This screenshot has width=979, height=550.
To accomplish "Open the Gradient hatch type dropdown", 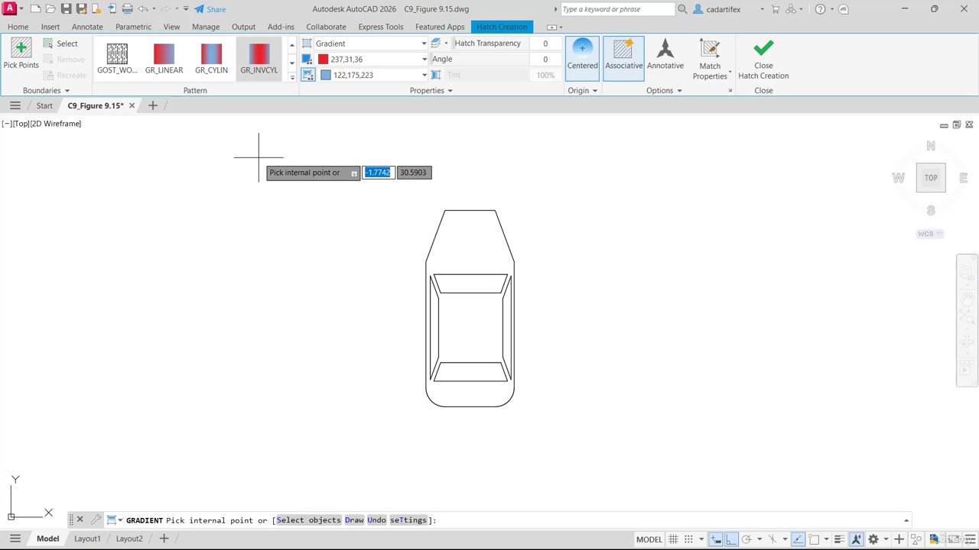I will tap(424, 44).
